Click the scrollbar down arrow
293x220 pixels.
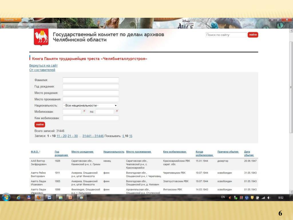click(291, 192)
